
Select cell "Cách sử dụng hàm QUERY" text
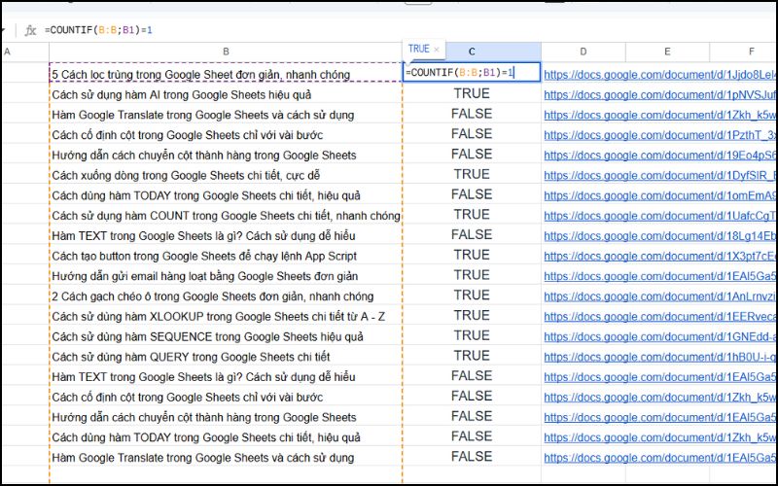click(191, 357)
